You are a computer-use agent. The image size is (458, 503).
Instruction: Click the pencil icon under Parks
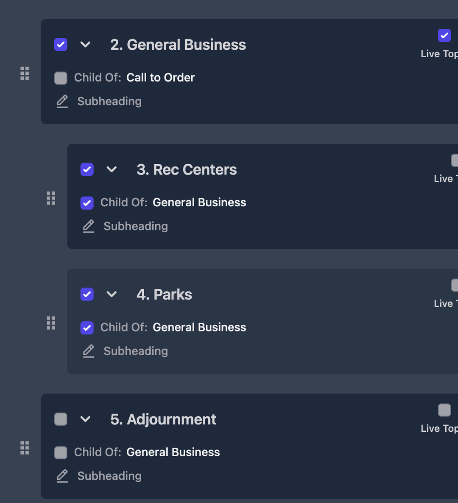point(89,351)
